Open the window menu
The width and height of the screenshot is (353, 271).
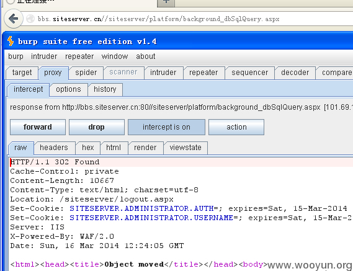click(x=115, y=56)
